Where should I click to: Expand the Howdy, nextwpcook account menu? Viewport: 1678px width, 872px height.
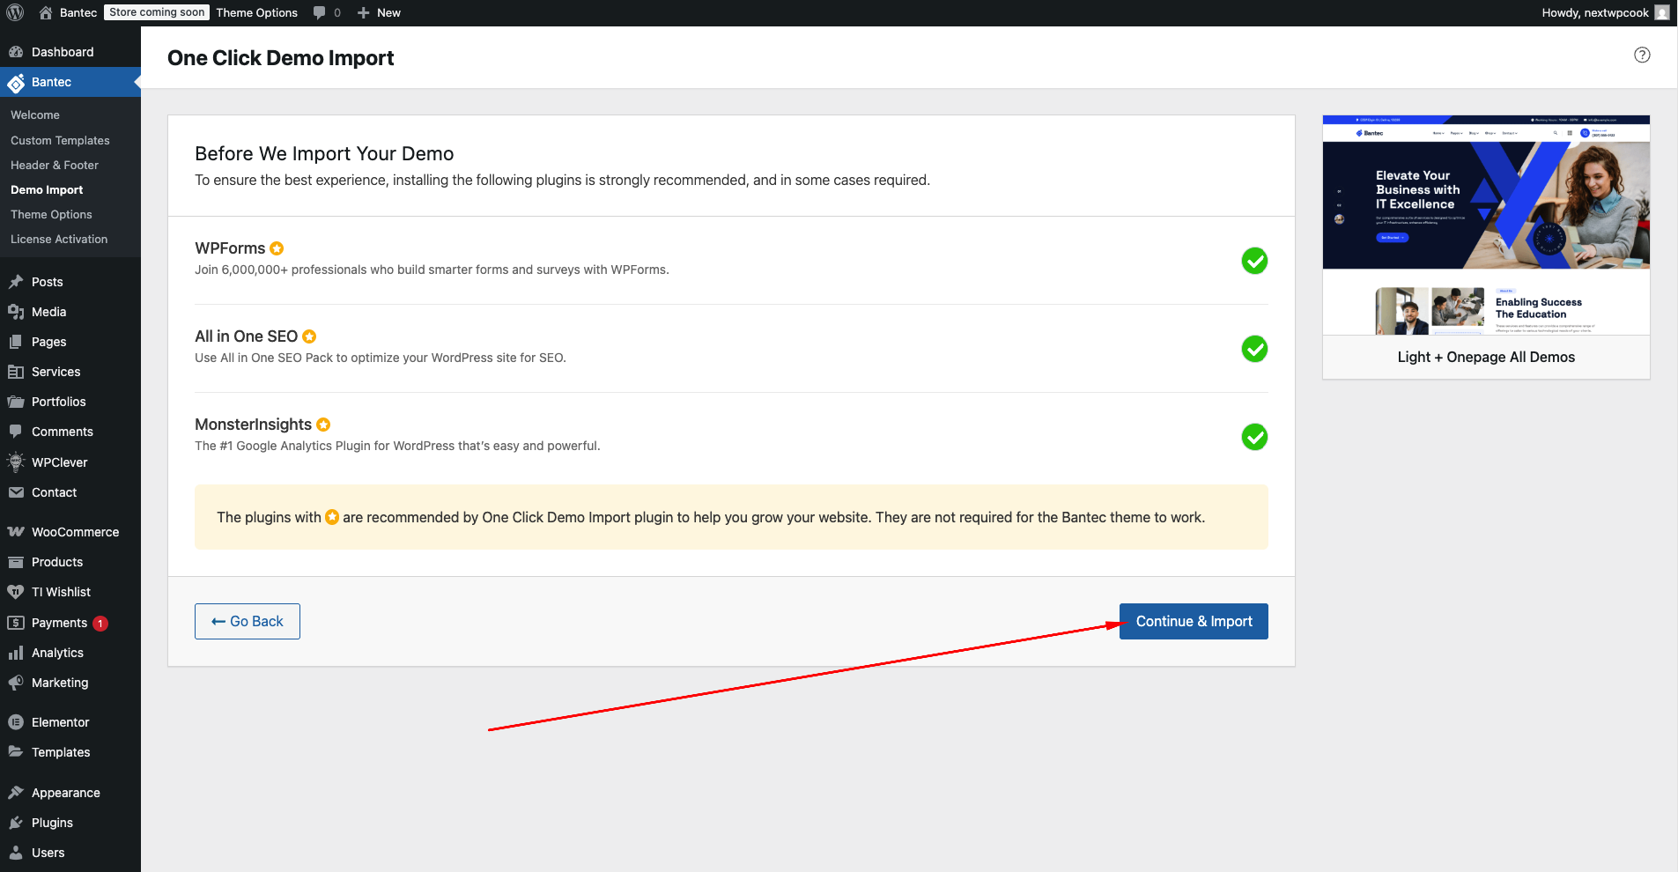(1605, 12)
